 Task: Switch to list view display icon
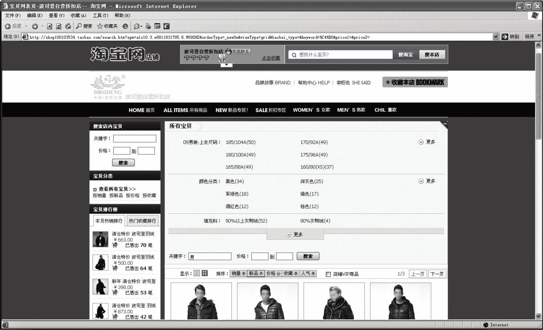pyautogui.click(x=197, y=274)
